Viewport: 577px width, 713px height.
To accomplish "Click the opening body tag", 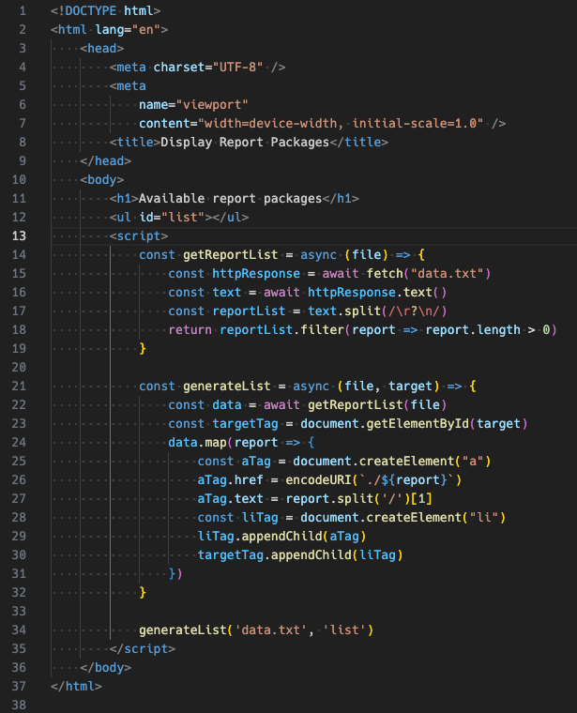I will 102,179.
